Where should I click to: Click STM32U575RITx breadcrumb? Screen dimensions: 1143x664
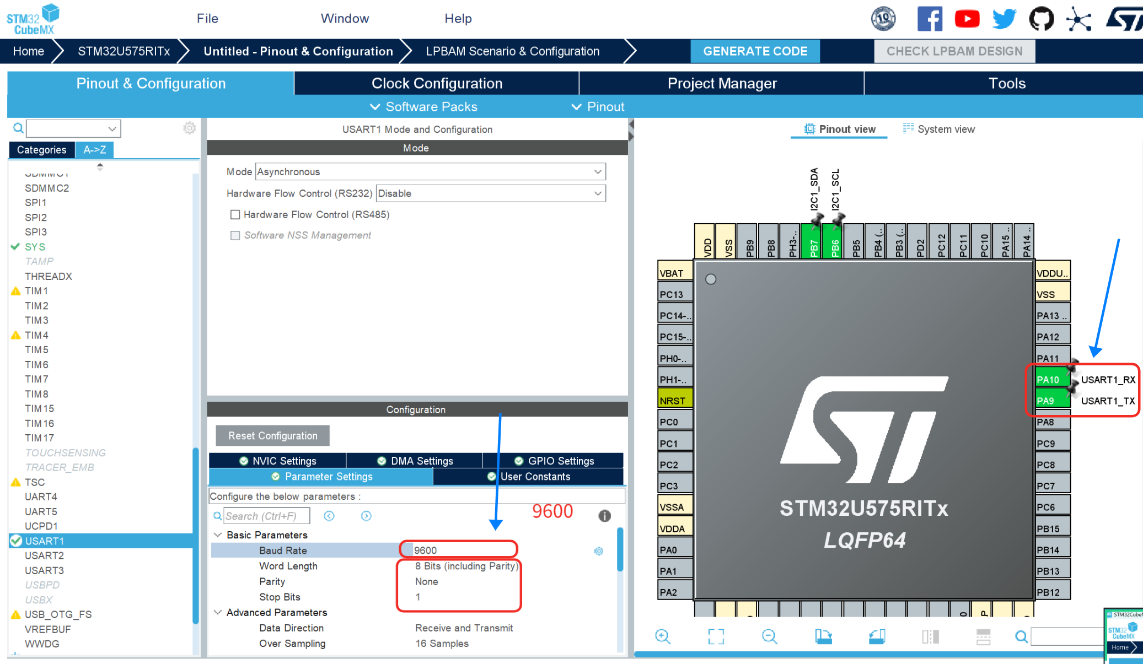(124, 51)
